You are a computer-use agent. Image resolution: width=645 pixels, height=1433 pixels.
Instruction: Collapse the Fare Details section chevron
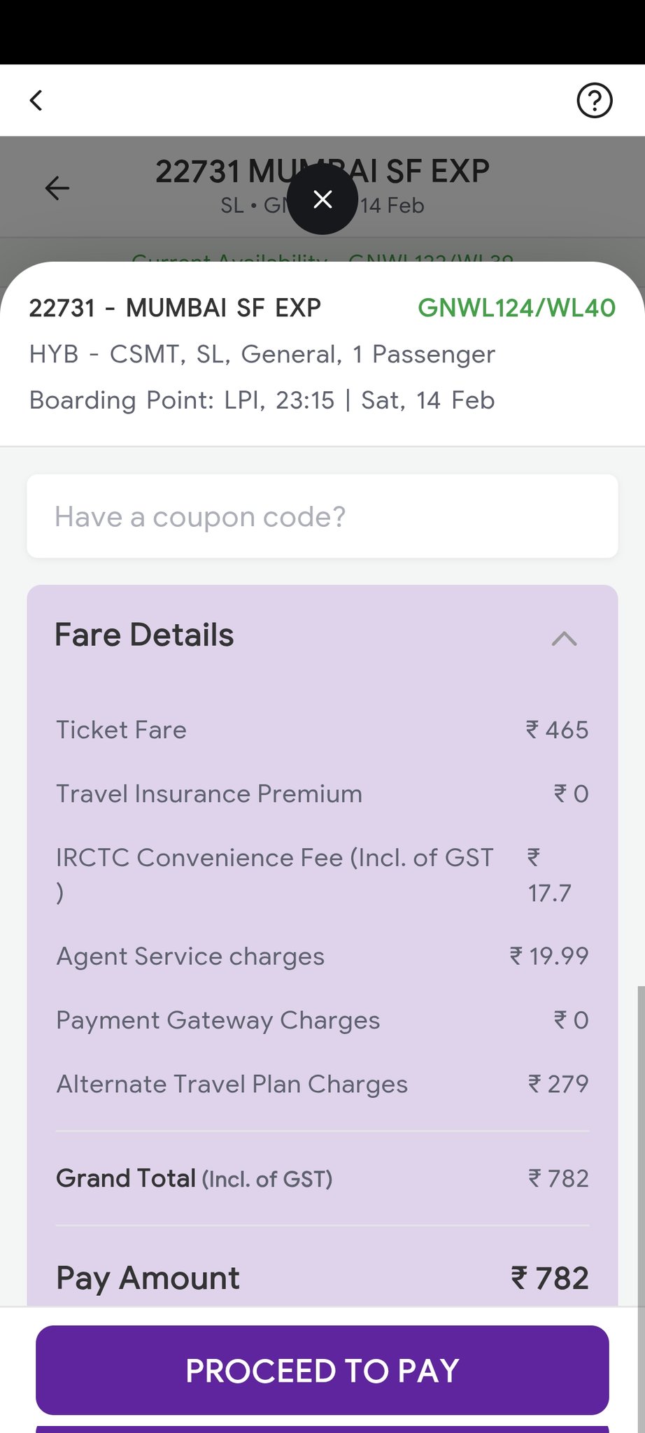click(x=564, y=638)
